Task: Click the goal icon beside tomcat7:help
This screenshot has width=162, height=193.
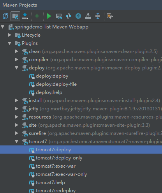Action: [x=32, y=183]
